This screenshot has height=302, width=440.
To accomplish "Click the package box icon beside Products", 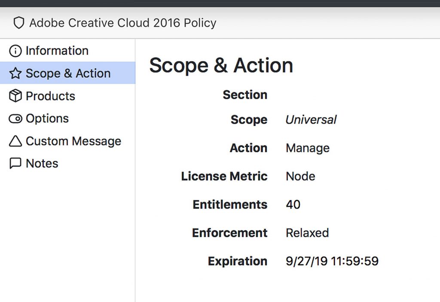I will pos(15,96).
